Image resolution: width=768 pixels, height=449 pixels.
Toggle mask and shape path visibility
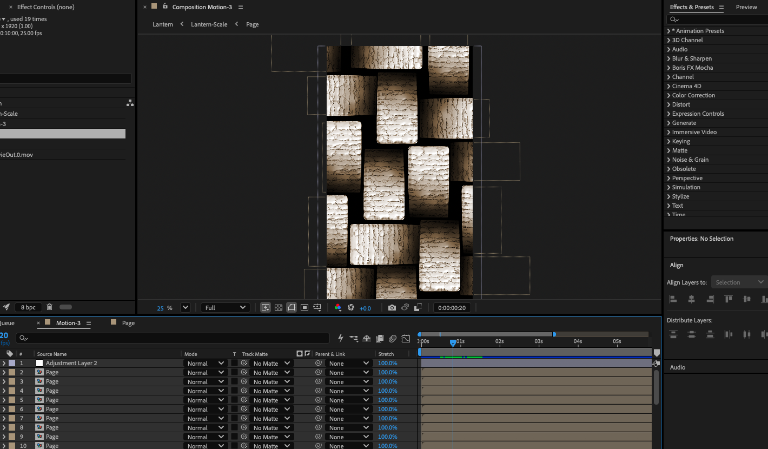(x=292, y=307)
